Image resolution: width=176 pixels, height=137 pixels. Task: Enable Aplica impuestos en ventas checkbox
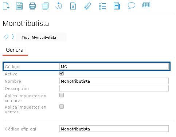tap(62, 106)
